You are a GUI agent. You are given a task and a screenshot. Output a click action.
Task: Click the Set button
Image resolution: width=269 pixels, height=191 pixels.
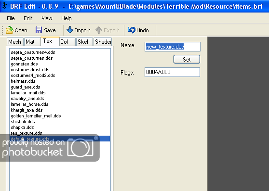[x=187, y=59]
